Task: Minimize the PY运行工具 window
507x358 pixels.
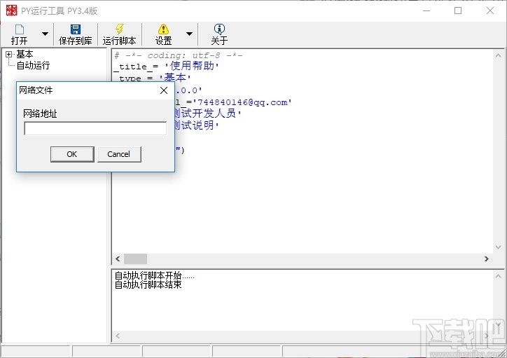Action: coord(426,11)
